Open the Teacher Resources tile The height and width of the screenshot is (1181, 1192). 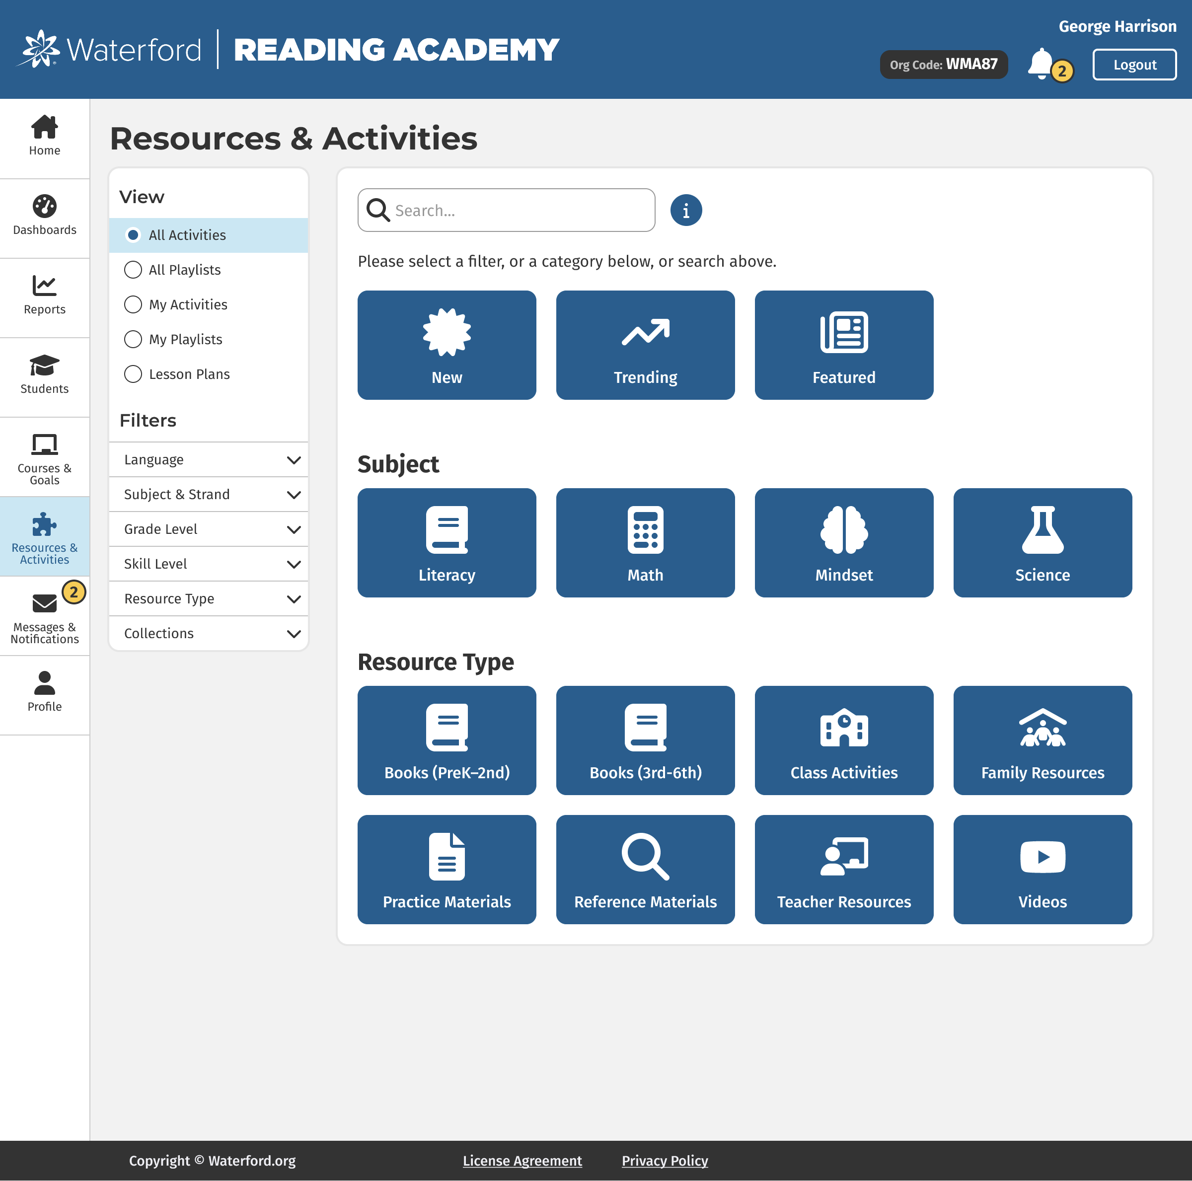pos(843,869)
